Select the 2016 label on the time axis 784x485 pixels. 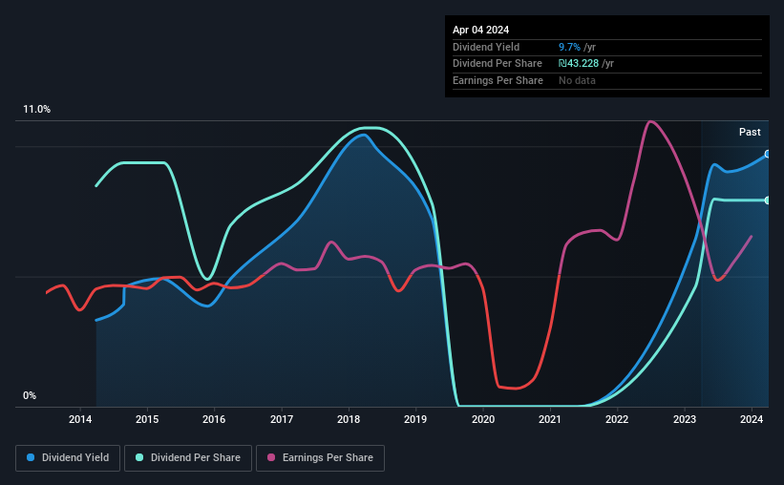point(214,419)
